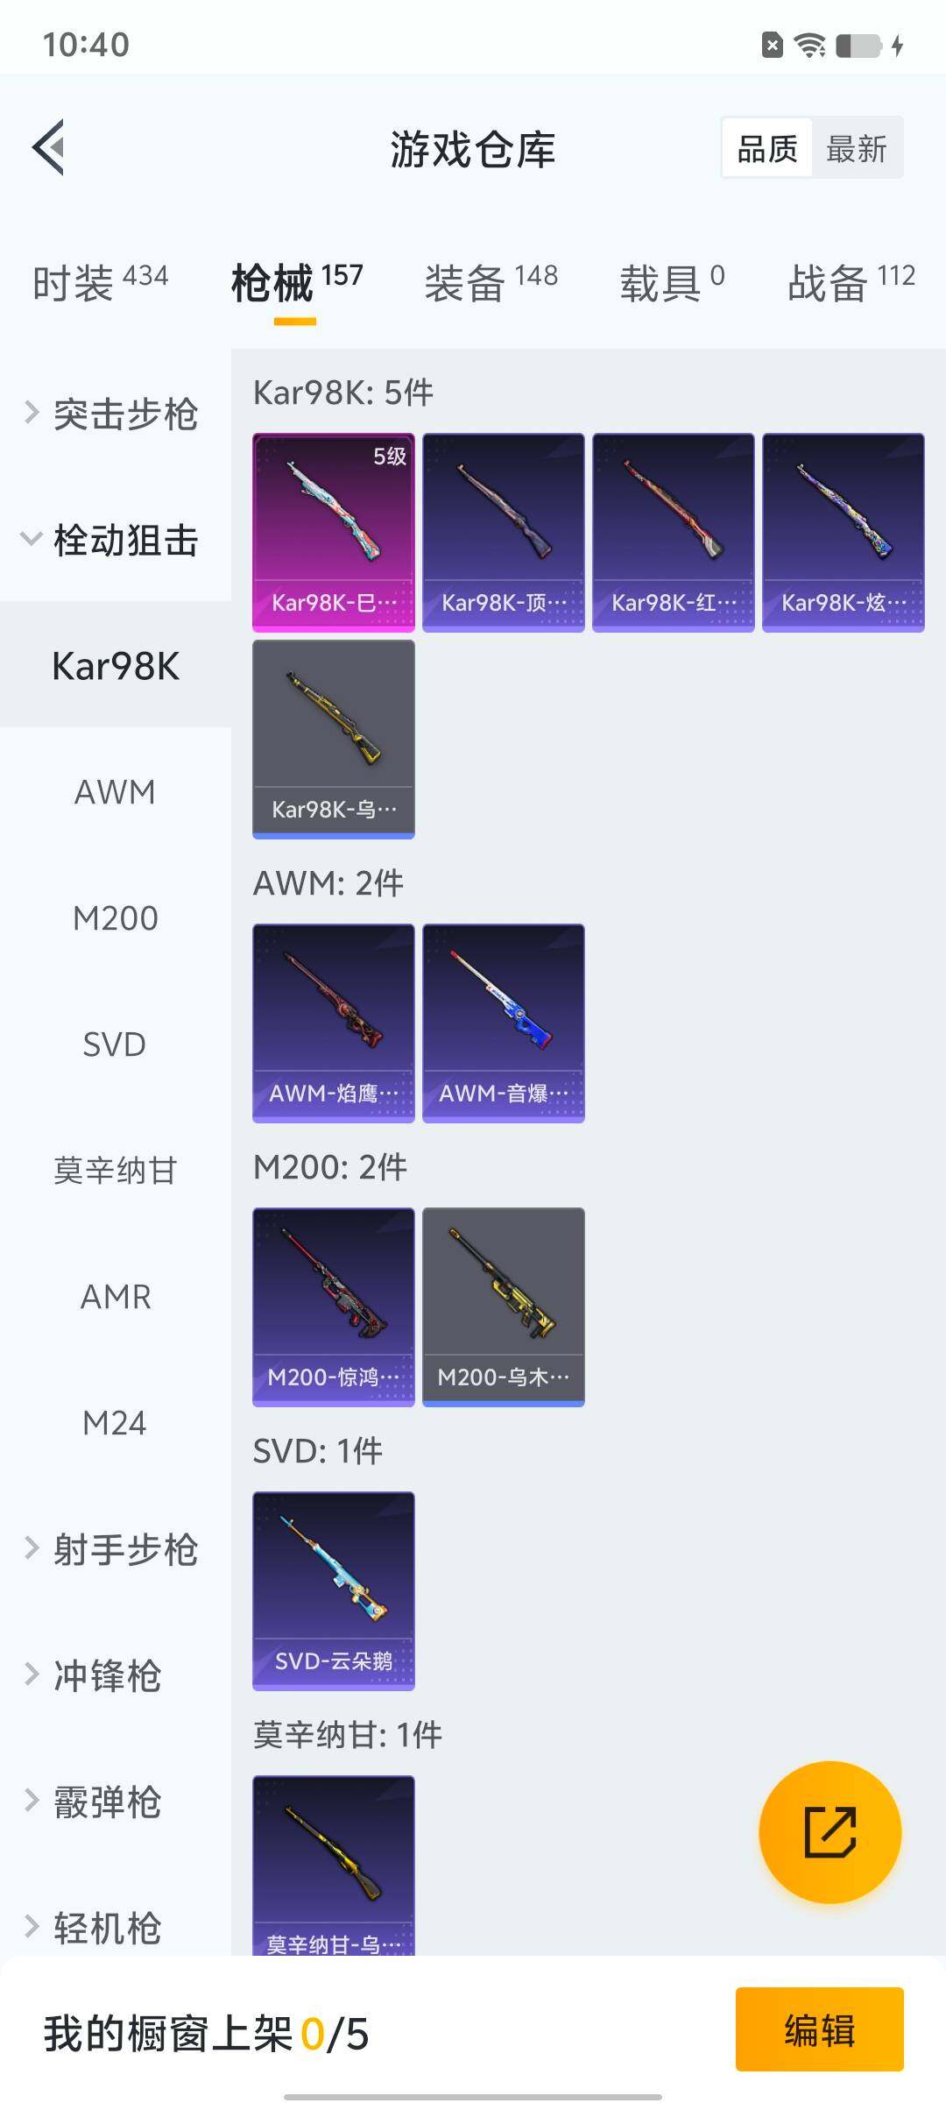Open the M200-惊鸿 skin card
Screen dimensions: 946x2103
coord(334,1306)
